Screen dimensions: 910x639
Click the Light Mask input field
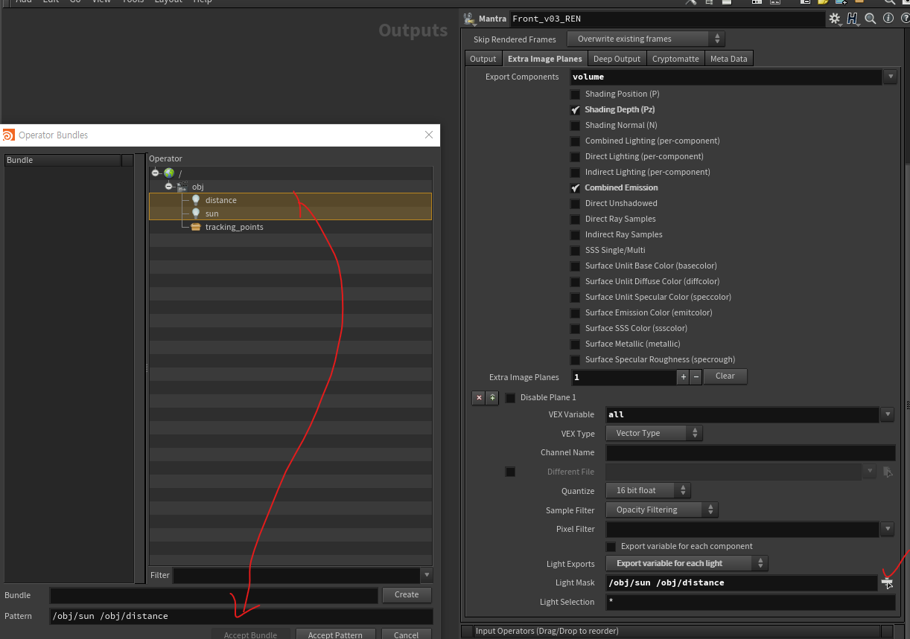coord(742,582)
